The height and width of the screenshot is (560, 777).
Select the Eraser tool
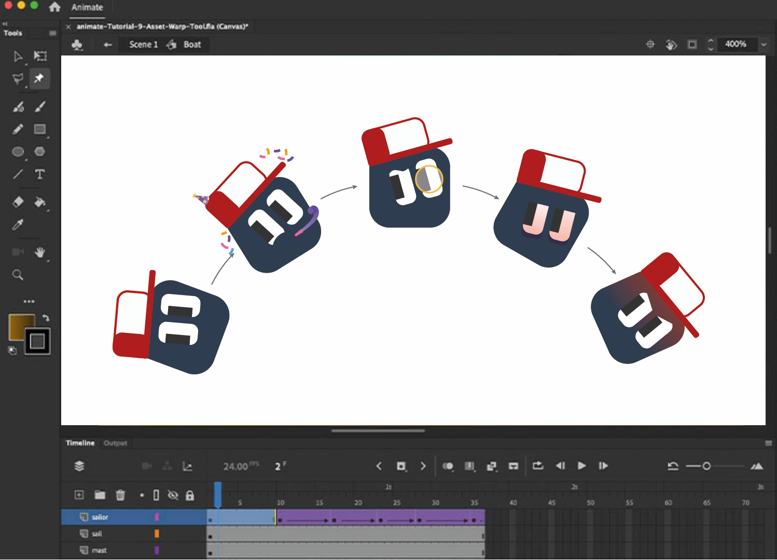click(18, 202)
